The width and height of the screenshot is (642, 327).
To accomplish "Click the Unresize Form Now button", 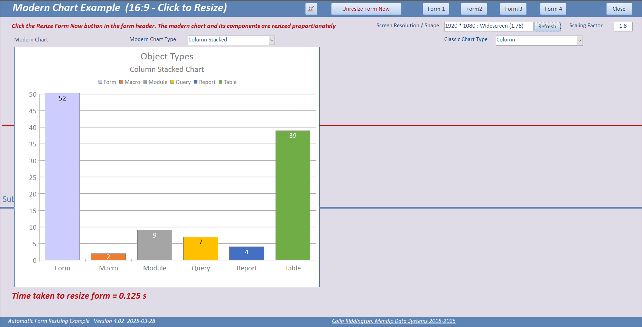I will coord(366,9).
